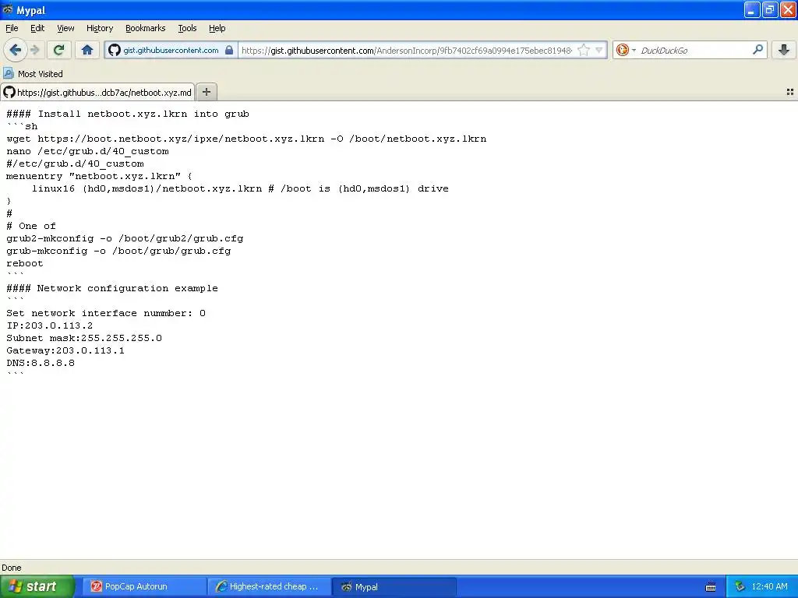Viewport: 798px width, 598px height.
Task: Click the wget netboot.xyz.lkrn command line
Action: [x=246, y=139]
